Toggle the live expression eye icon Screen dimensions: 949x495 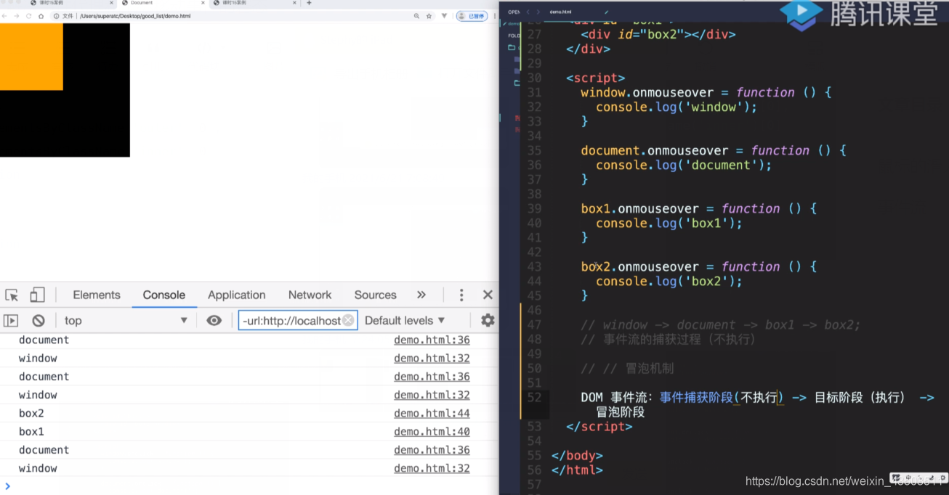coord(214,320)
